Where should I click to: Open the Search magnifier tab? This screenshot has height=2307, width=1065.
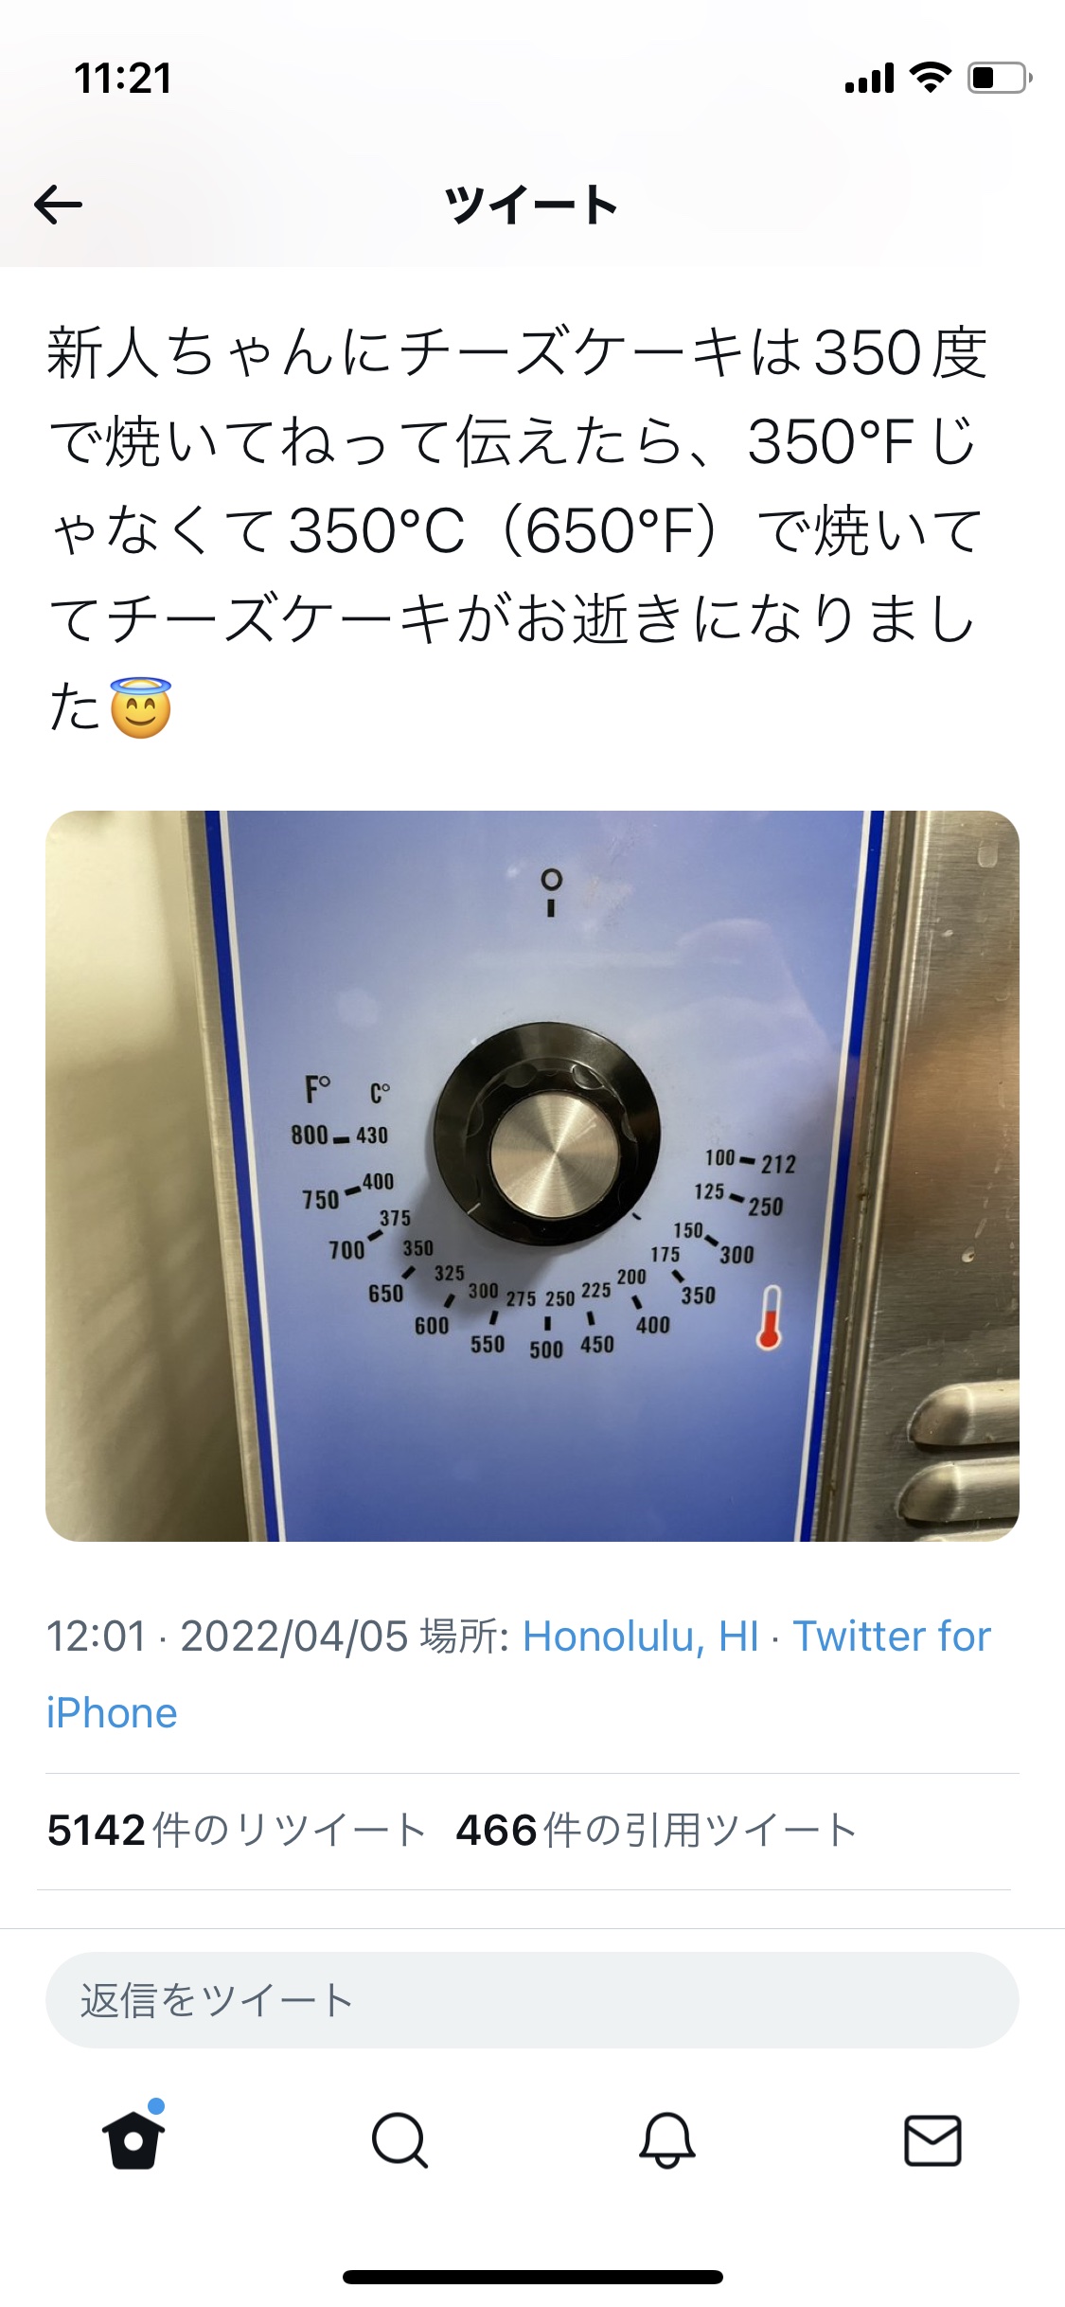tap(399, 2139)
